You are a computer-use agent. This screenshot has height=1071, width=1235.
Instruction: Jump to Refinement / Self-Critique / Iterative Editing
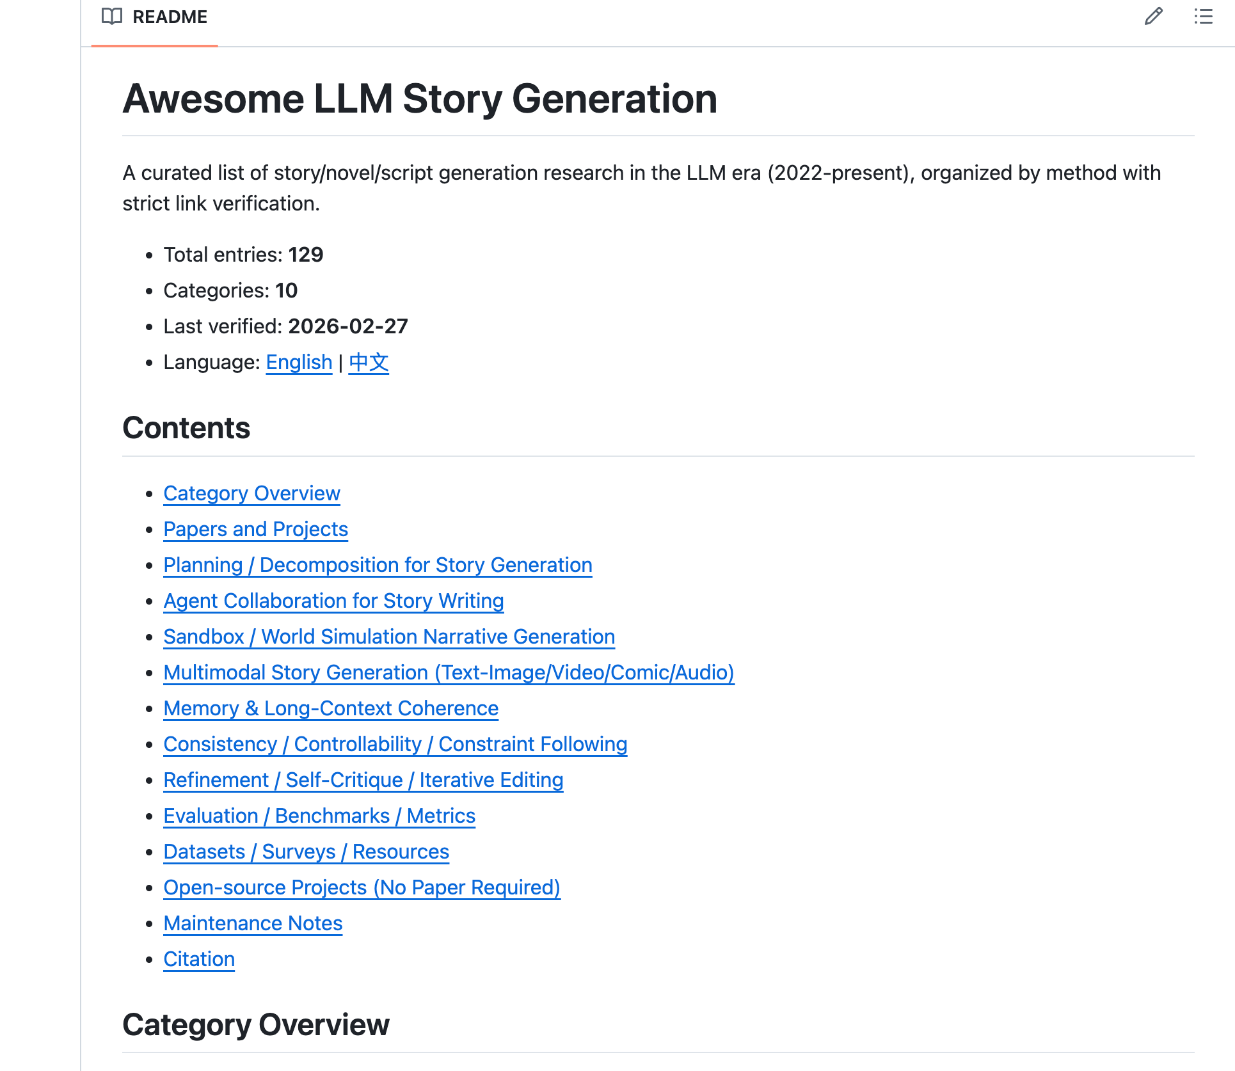[x=363, y=780]
